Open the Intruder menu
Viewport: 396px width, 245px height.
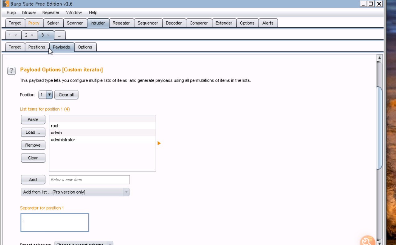point(29,12)
